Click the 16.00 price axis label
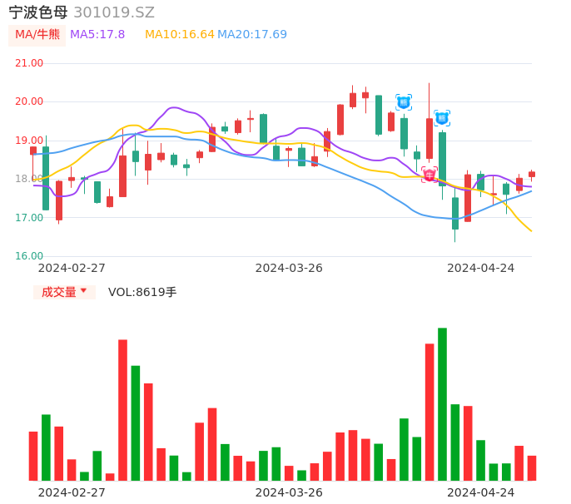 tap(29, 256)
